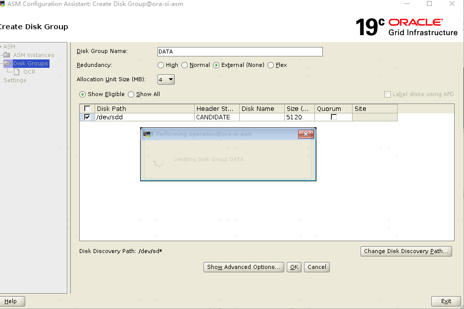The height and width of the screenshot is (309, 464).
Task: Collapse the ASM tree root node
Action: point(1,47)
